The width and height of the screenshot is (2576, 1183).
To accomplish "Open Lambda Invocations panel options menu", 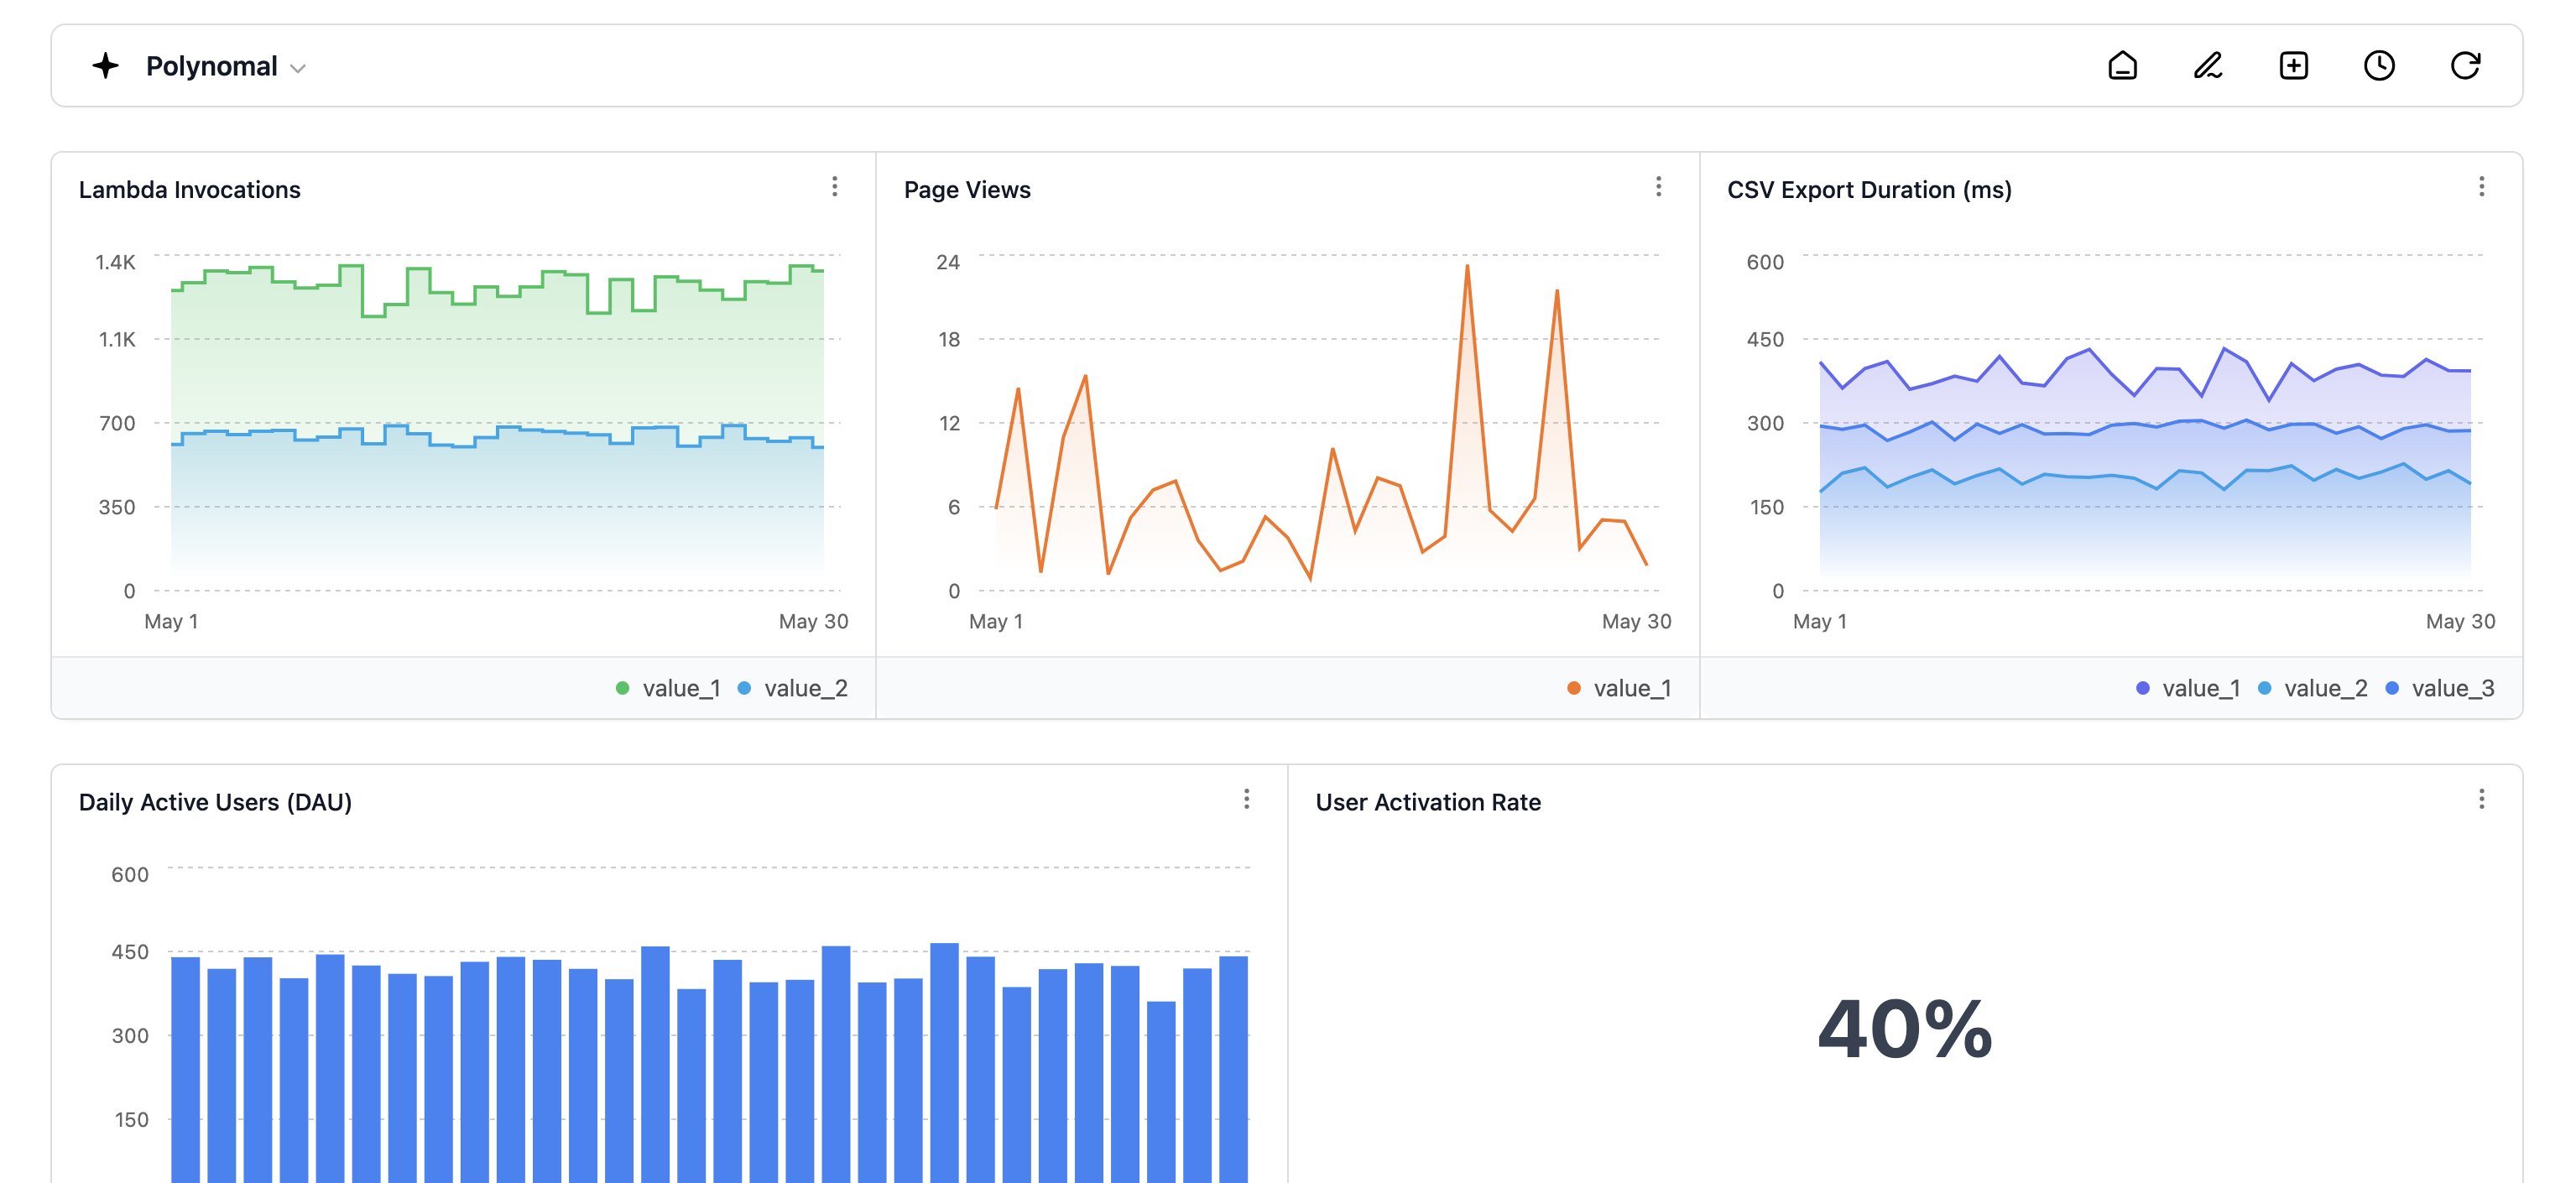I will (834, 187).
